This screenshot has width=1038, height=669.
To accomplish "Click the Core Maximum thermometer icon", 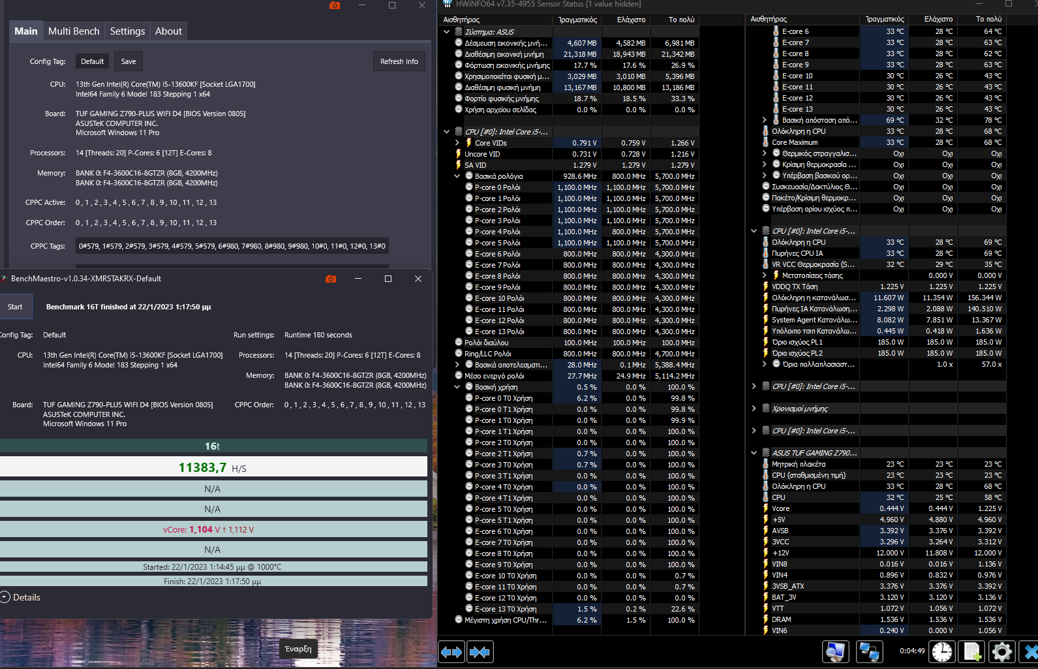I will (765, 142).
